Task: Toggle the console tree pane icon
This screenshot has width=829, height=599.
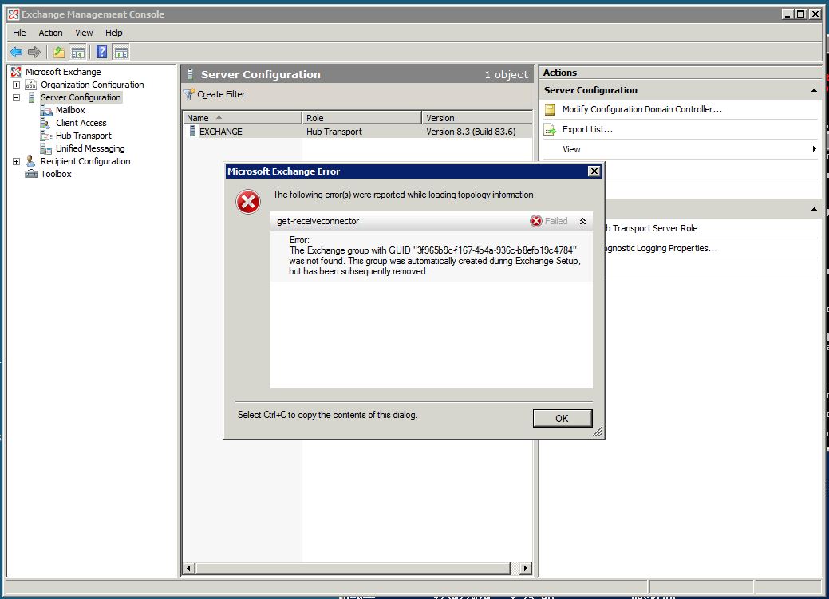Action: coord(77,52)
